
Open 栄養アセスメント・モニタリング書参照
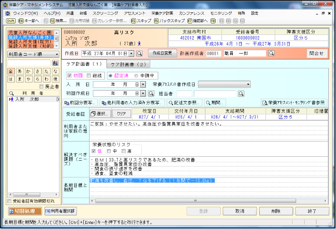[294, 102]
